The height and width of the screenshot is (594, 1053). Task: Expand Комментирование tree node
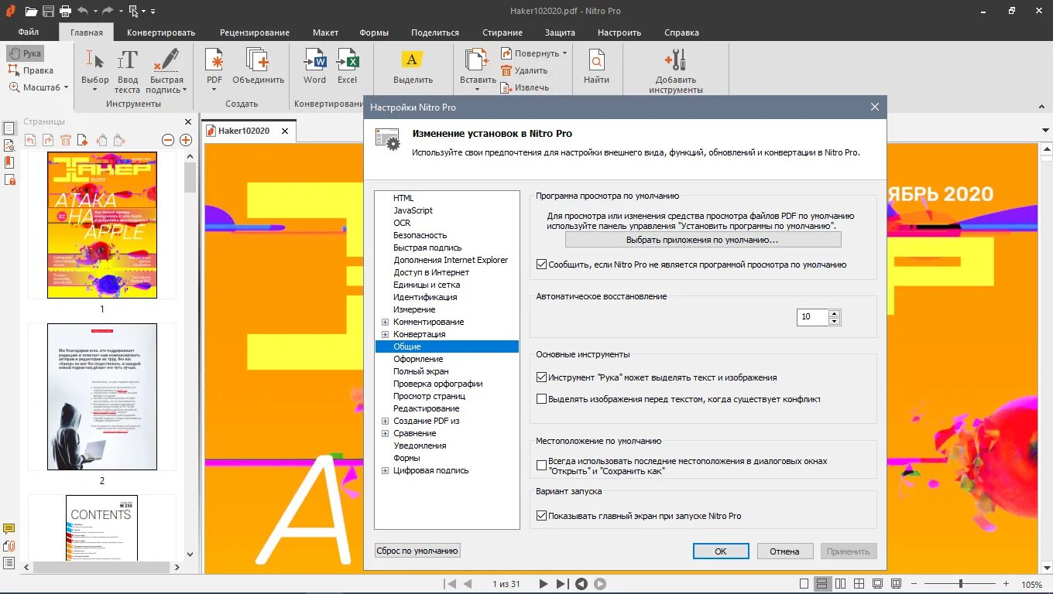[x=385, y=322]
